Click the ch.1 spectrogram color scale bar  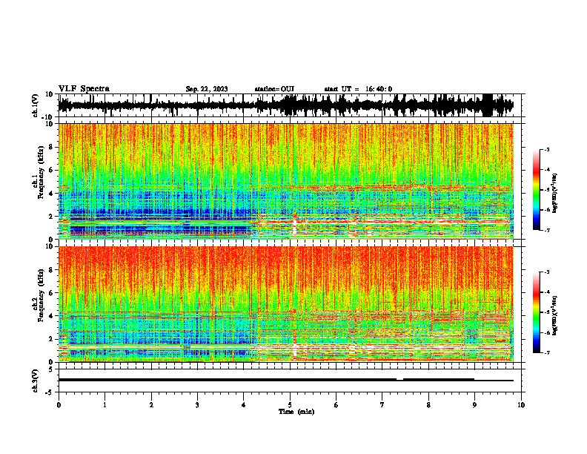[x=537, y=190]
